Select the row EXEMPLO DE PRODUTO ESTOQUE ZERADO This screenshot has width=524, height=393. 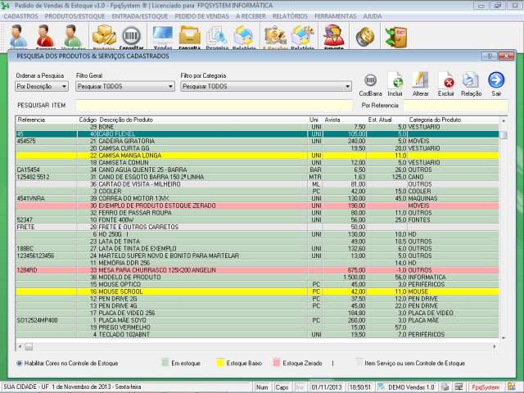(x=257, y=206)
